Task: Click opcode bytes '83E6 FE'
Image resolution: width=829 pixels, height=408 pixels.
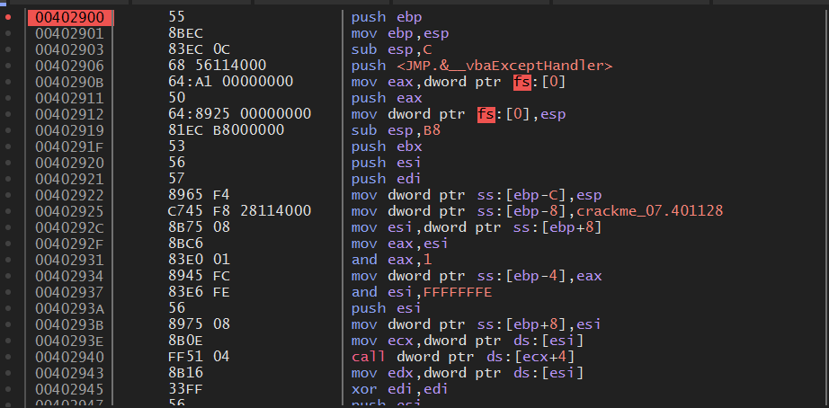Action: click(x=199, y=292)
